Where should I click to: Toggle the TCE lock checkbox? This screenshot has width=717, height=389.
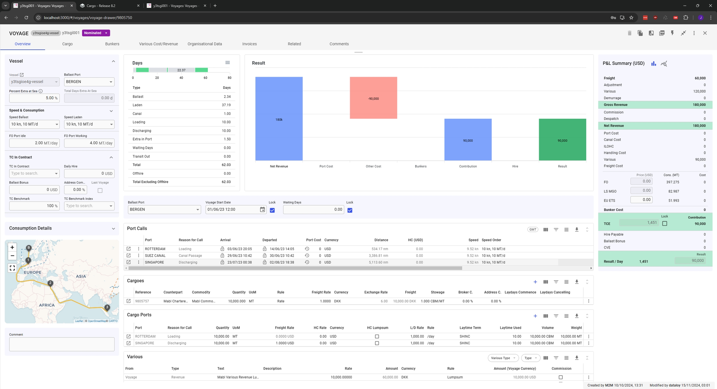[664, 223]
